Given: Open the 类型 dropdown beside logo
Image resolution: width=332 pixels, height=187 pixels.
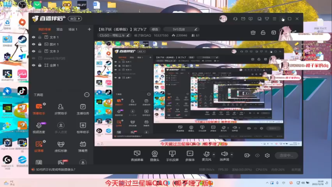Looking at the screenshot, I should (x=75, y=19).
